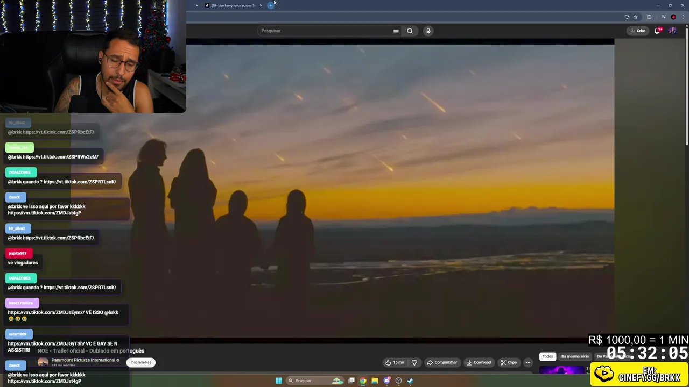
Task: Start voice search with microphone icon
Action: pos(428,31)
